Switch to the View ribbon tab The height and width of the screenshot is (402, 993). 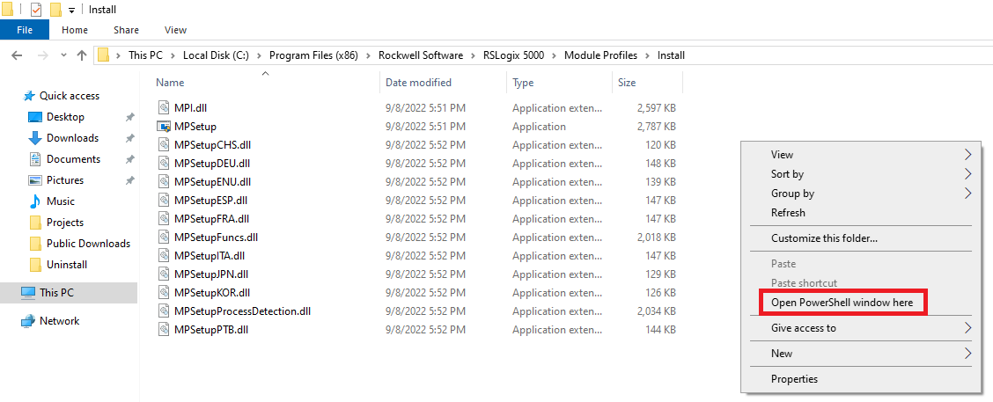tap(175, 30)
